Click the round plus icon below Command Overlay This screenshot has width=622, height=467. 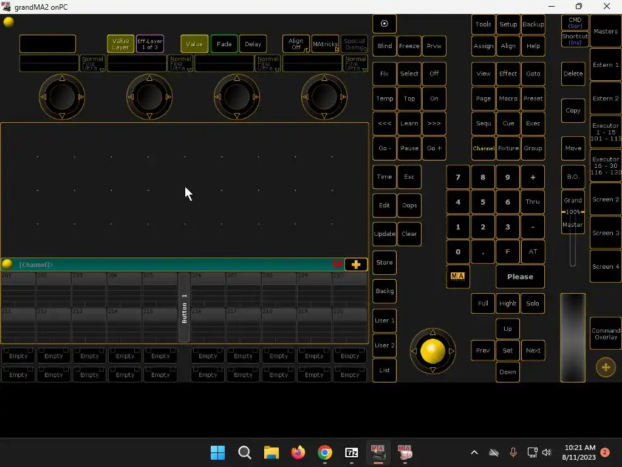click(x=606, y=367)
